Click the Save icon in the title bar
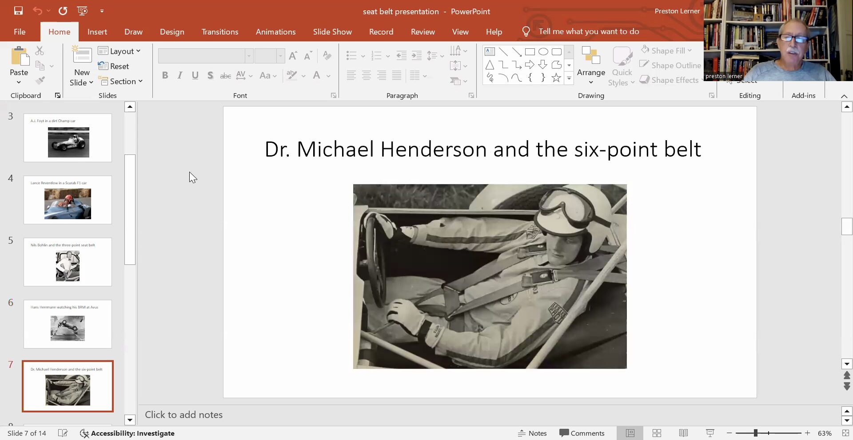Screen dimensions: 853x440 [x=18, y=11]
